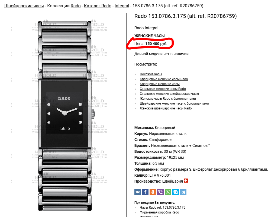This screenshot has height=217, width=268.
Task: Navigate to the Integral collection breadcrumb
Action: coord(122,6)
